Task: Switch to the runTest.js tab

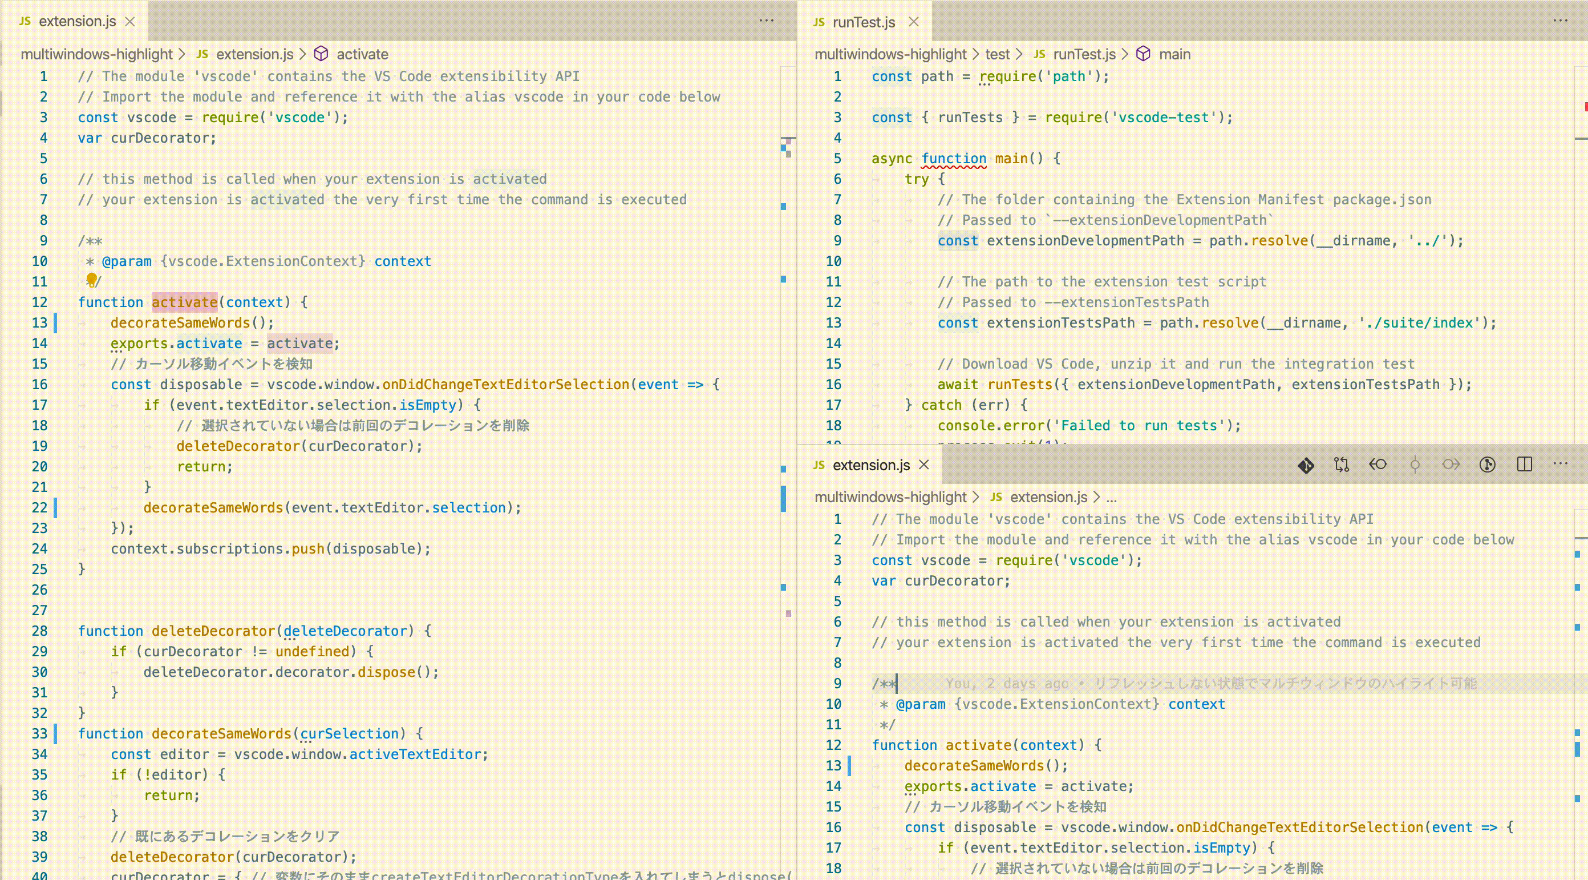Action: coord(863,22)
